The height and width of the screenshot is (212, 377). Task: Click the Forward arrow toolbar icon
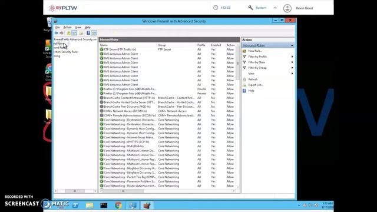tap(61, 33)
